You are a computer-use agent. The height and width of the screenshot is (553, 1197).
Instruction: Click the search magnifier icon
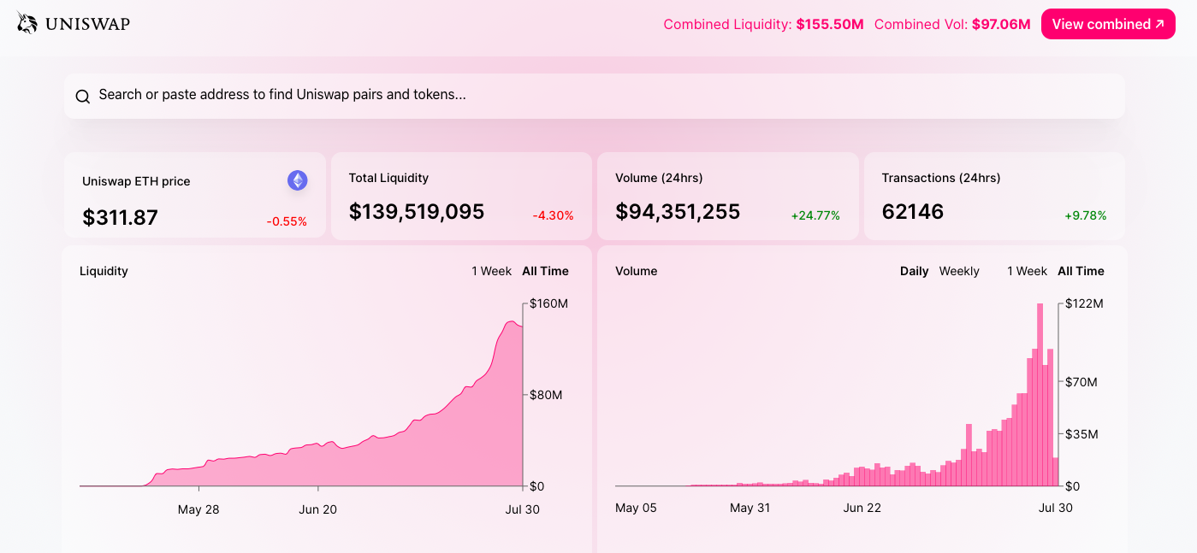83,97
